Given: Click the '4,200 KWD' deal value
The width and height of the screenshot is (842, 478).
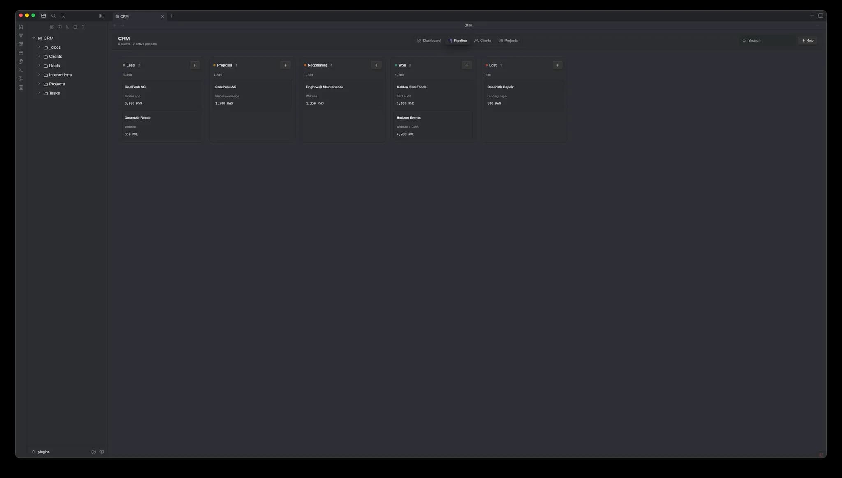Looking at the screenshot, I should (405, 134).
